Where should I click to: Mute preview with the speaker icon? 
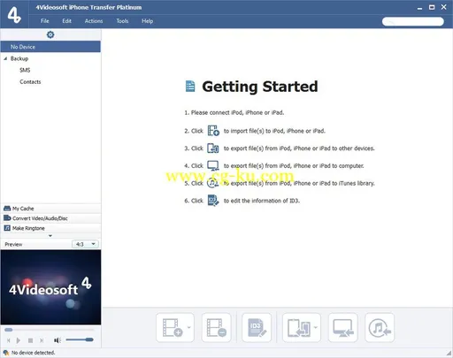coord(58,340)
